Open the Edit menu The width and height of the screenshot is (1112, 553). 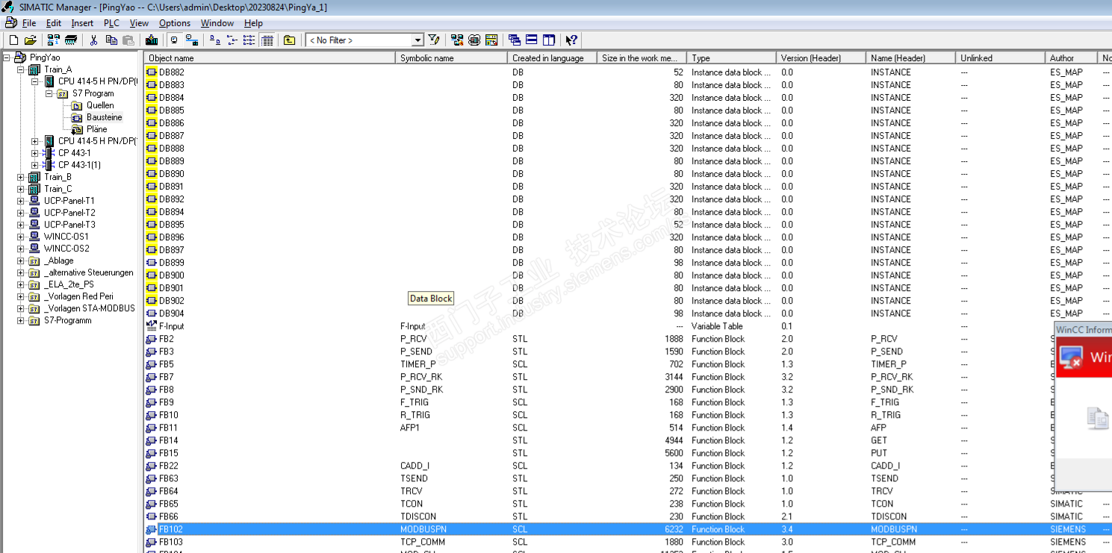click(53, 23)
